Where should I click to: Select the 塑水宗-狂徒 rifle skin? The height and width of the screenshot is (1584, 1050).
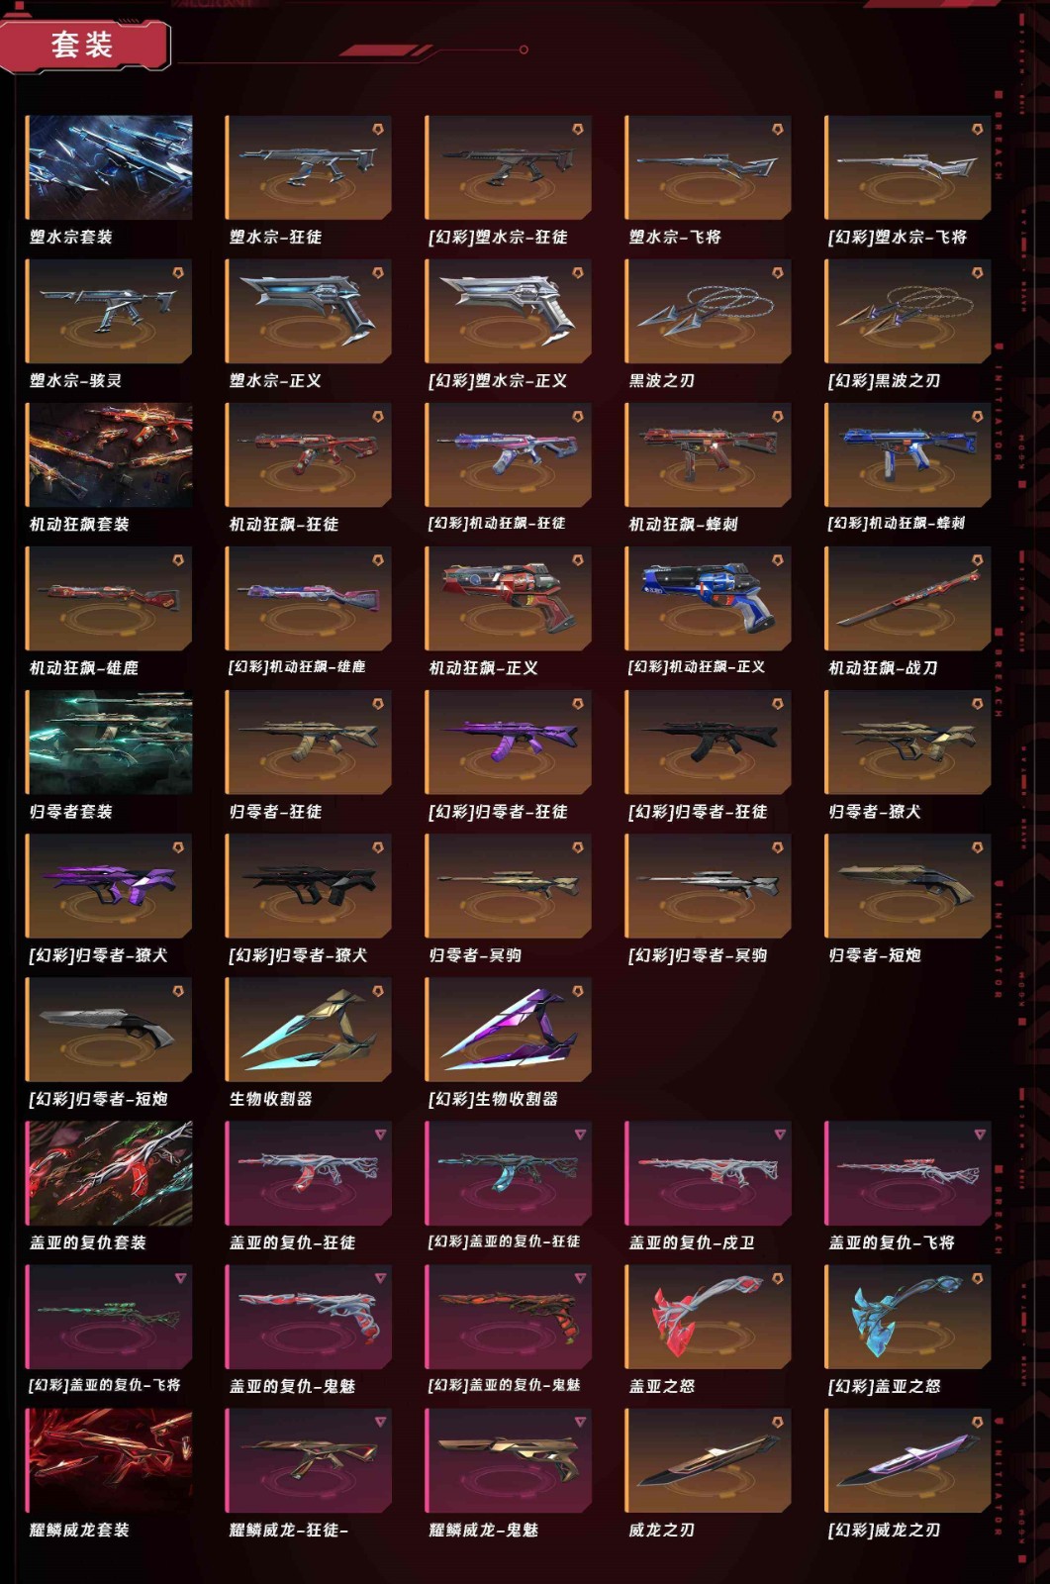[x=309, y=167]
